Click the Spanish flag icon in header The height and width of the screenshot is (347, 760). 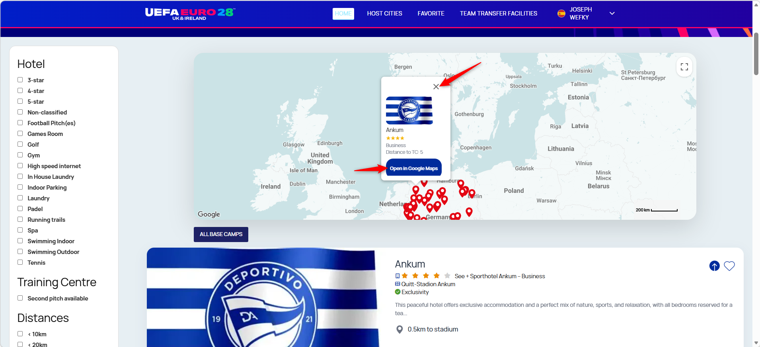click(561, 14)
